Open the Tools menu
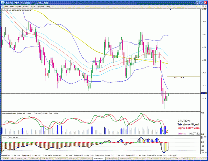This screenshot has width=208, height=161. coord(33,7)
